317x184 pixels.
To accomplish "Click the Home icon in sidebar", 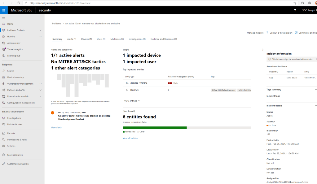I will click(x=4, y=24).
